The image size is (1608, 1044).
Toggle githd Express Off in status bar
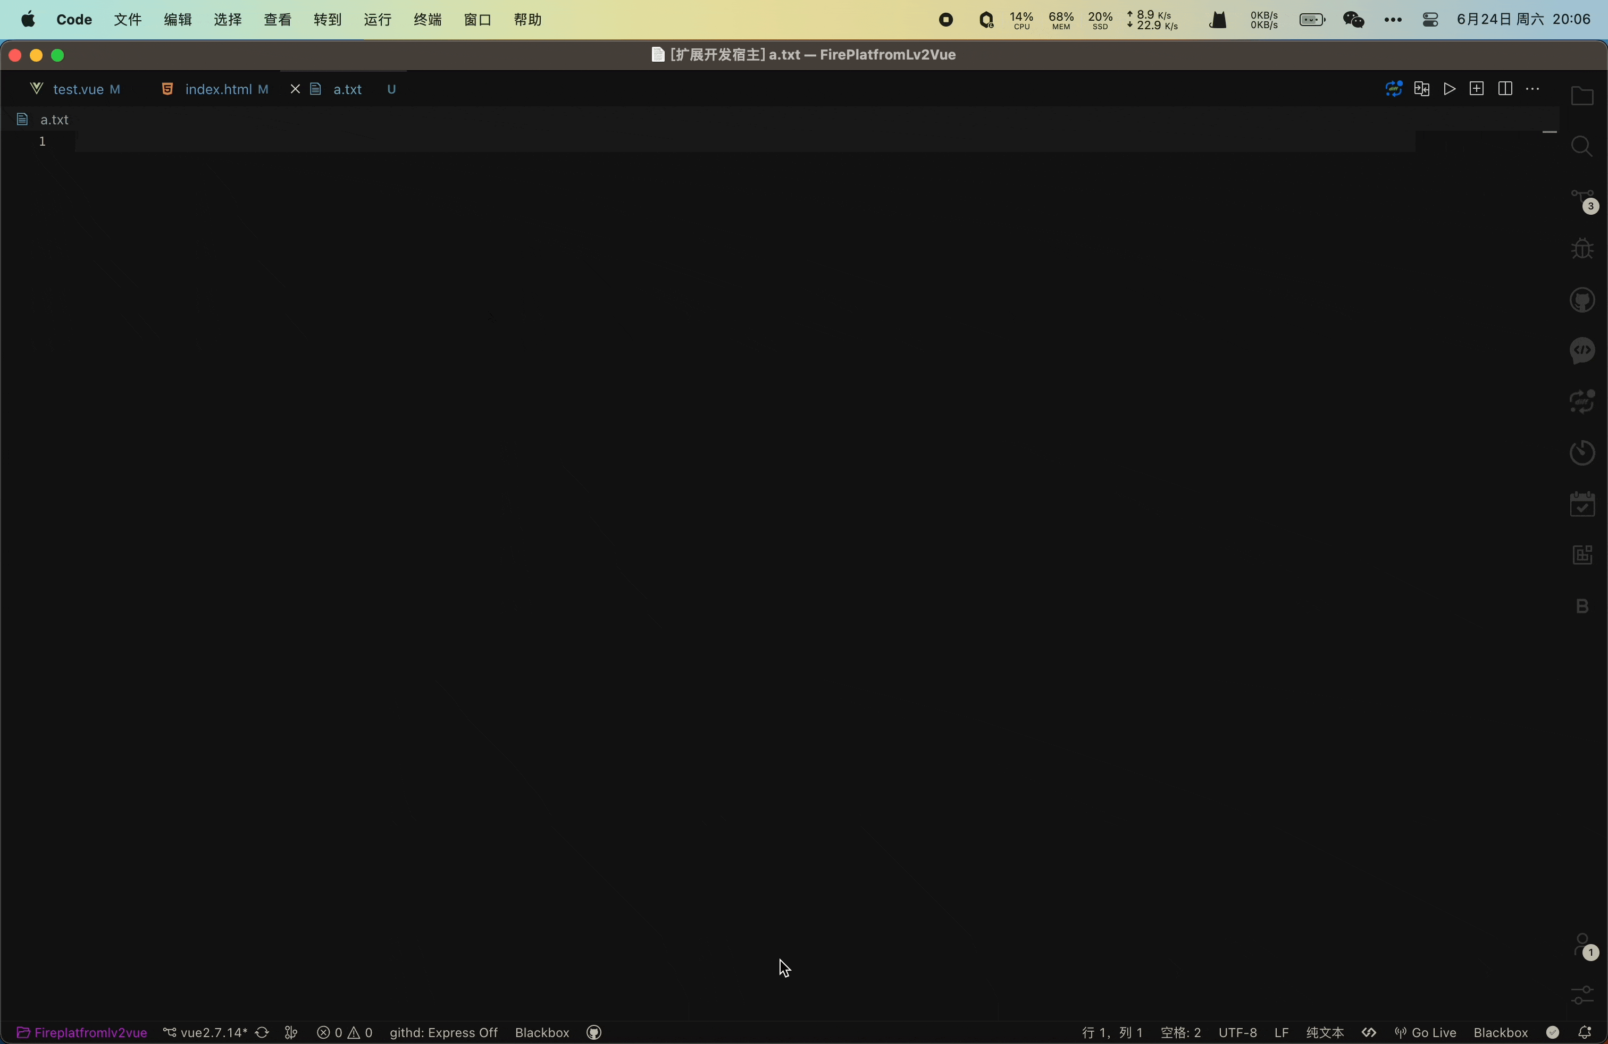[x=443, y=1032]
